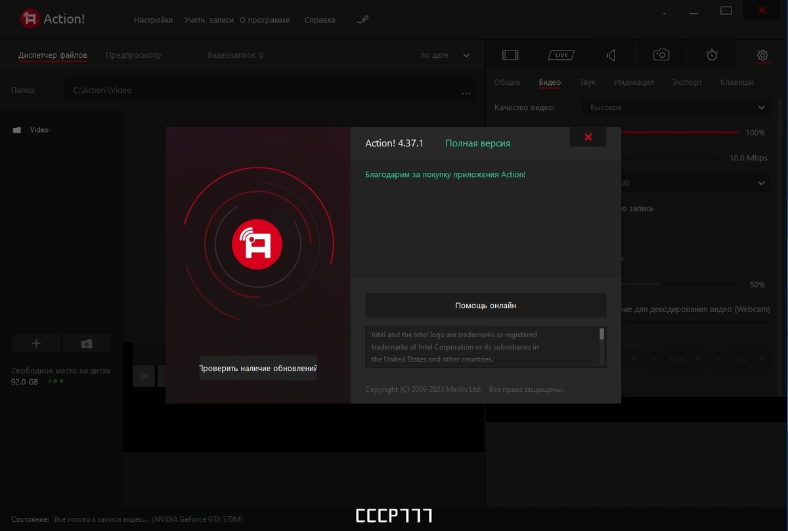The image size is (788, 531).
Task: Switch to LIVE streaming mode icon
Action: 561,55
